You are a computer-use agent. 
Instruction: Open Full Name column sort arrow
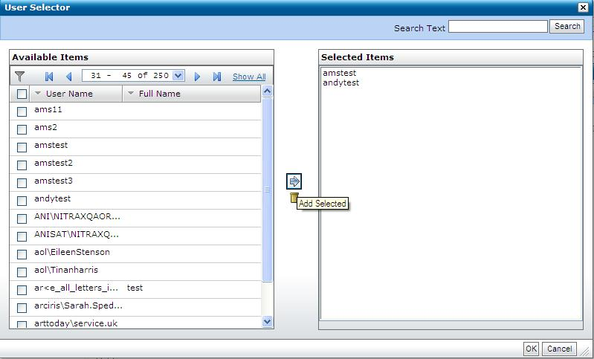pyautogui.click(x=131, y=93)
